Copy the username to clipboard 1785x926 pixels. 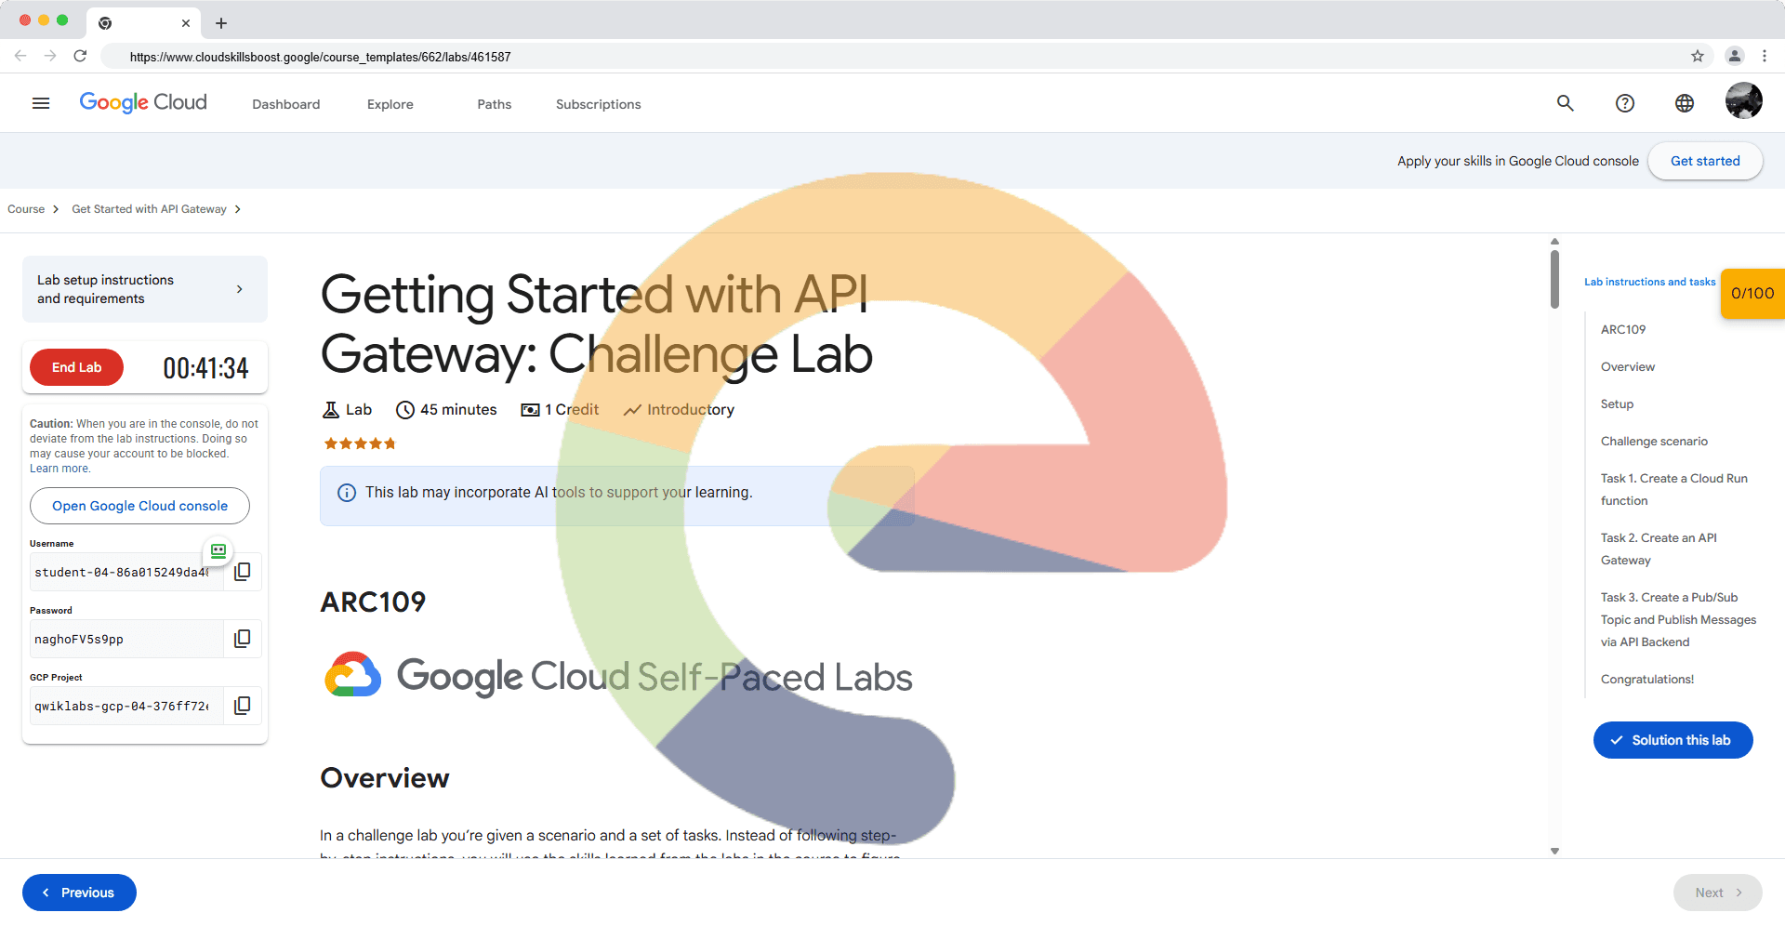coord(243,572)
